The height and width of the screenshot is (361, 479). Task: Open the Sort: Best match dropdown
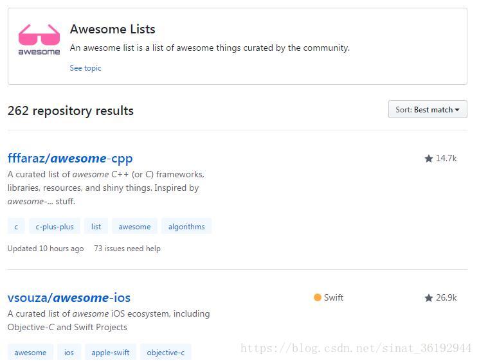428,110
